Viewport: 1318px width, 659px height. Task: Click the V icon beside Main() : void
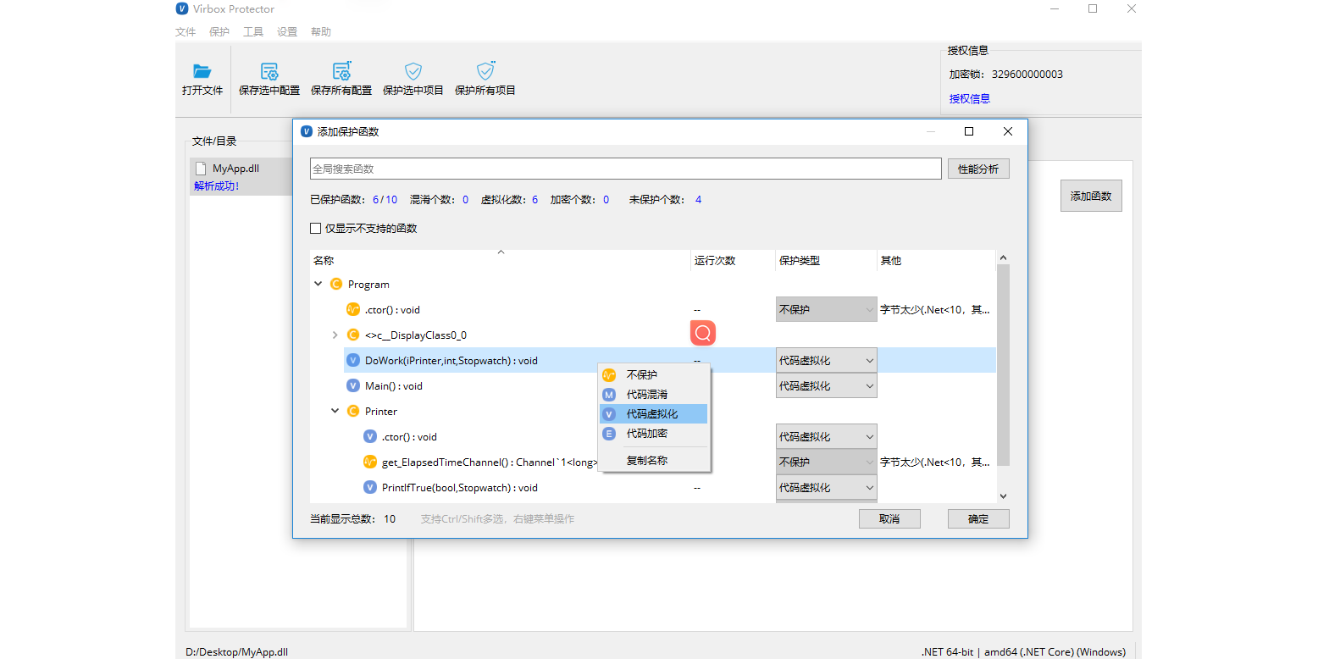click(353, 385)
